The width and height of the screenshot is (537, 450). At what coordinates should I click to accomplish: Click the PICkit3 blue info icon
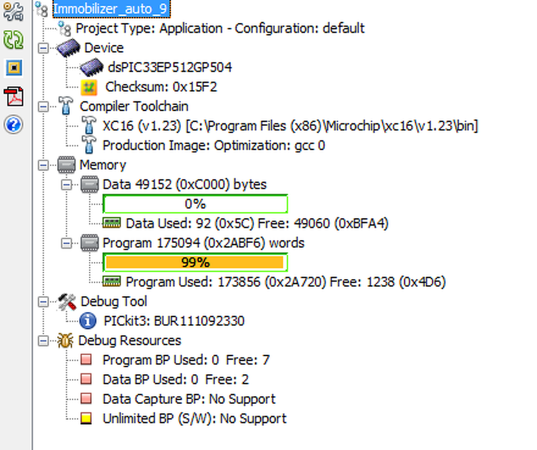click(x=88, y=321)
